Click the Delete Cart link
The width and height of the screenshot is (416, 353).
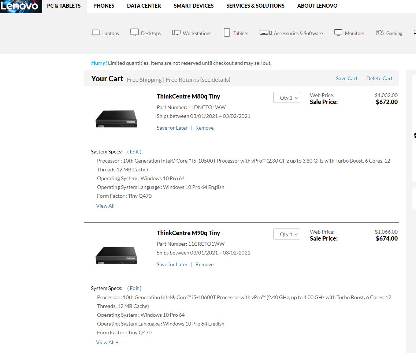(379, 78)
